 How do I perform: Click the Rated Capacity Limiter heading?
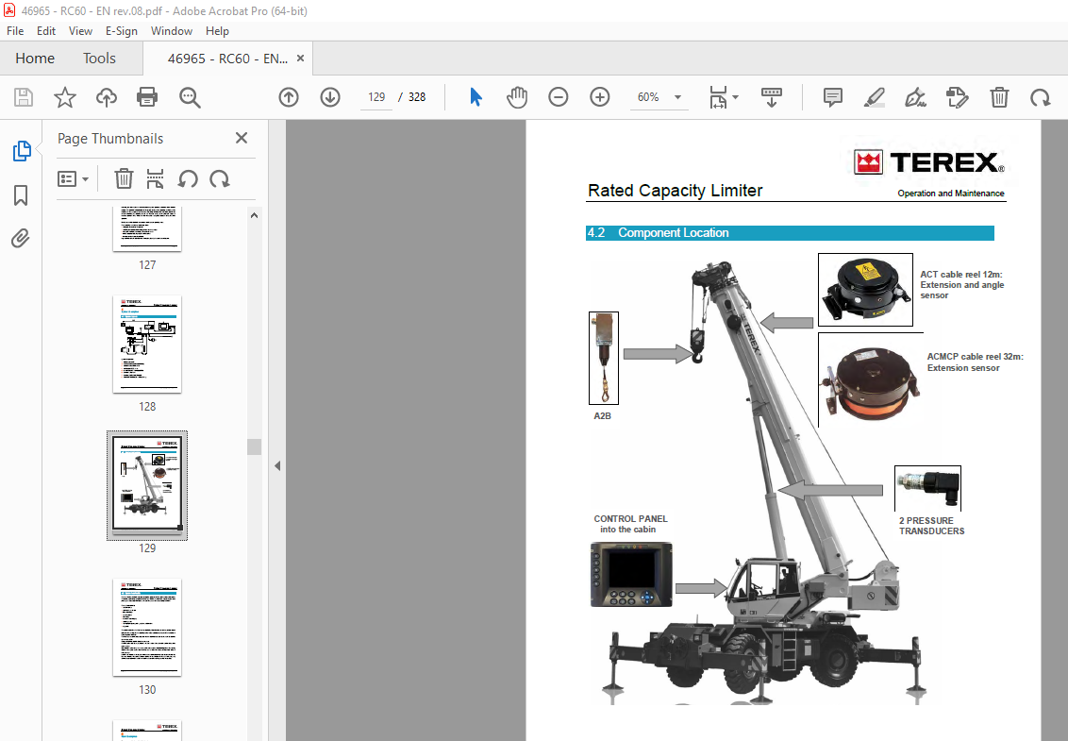(x=675, y=190)
